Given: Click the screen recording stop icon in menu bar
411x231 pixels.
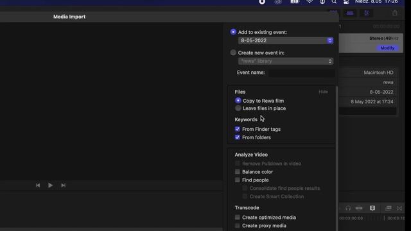Looking at the screenshot, I should click(262, 2).
